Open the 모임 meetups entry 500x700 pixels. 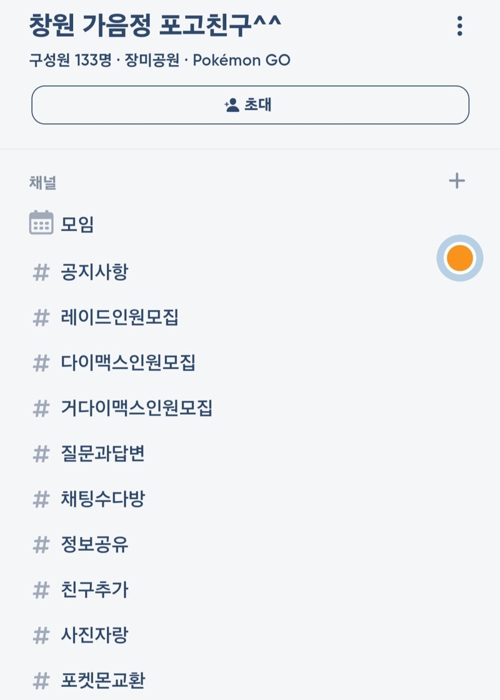coord(77,224)
